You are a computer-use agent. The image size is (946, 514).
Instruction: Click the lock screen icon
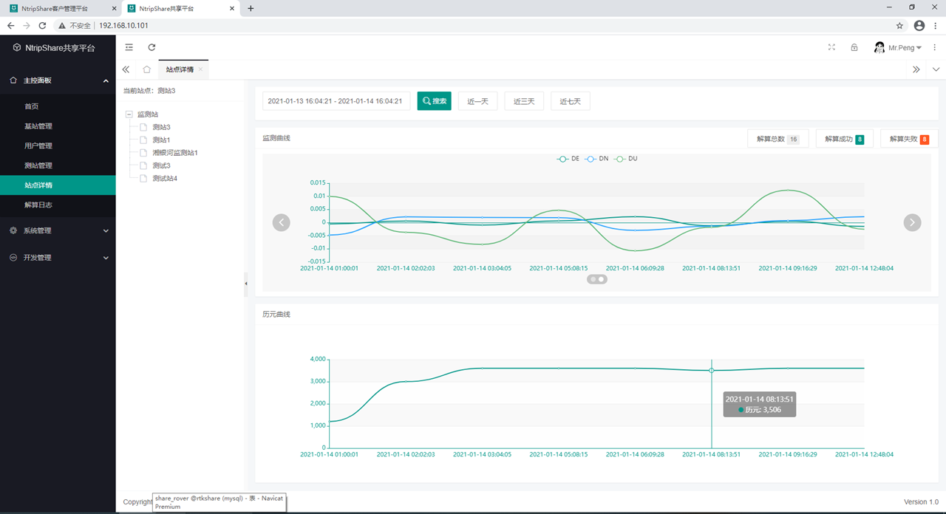[x=854, y=47]
